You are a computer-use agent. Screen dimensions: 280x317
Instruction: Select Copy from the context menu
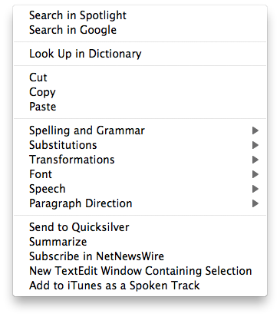tap(140, 92)
